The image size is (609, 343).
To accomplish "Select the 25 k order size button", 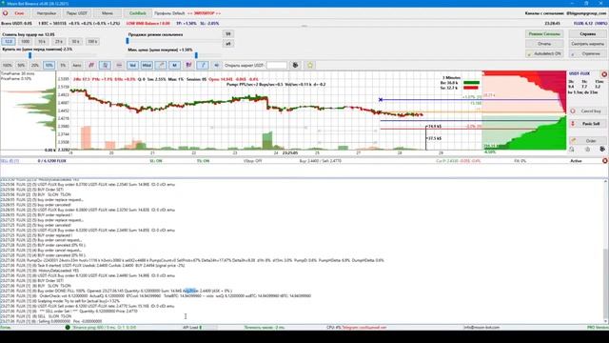I will [59, 41].
